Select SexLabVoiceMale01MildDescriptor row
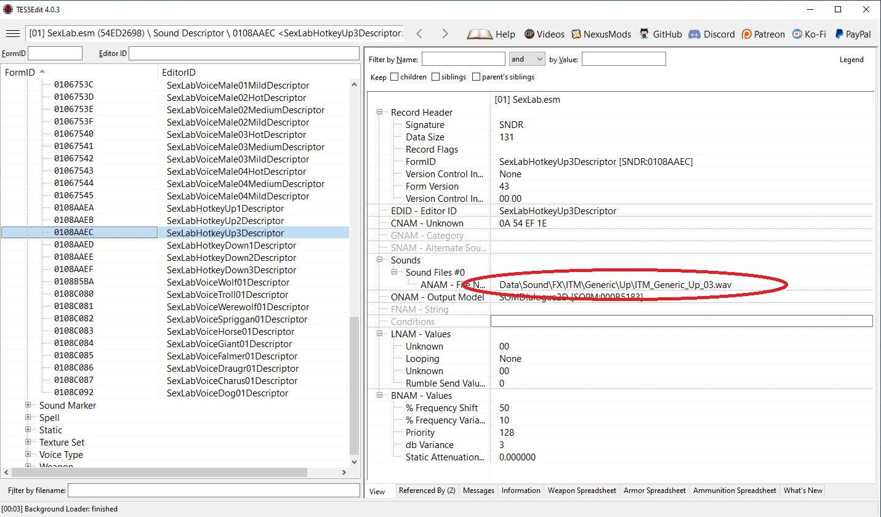881x517 pixels. 175,85
